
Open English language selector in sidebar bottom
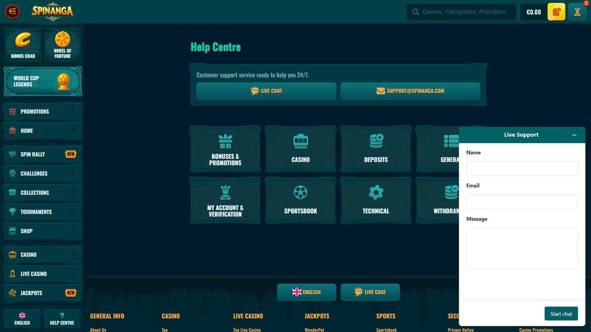pyautogui.click(x=22, y=319)
